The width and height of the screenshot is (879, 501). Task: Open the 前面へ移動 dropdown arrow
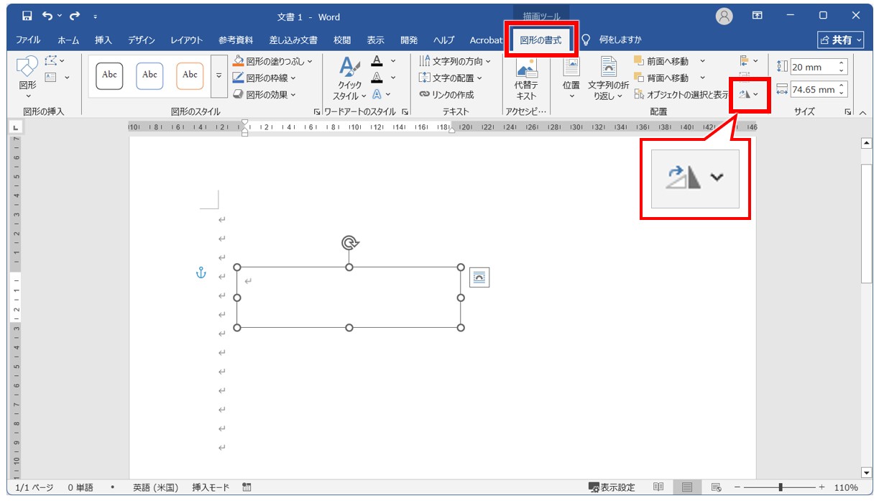[x=702, y=61]
